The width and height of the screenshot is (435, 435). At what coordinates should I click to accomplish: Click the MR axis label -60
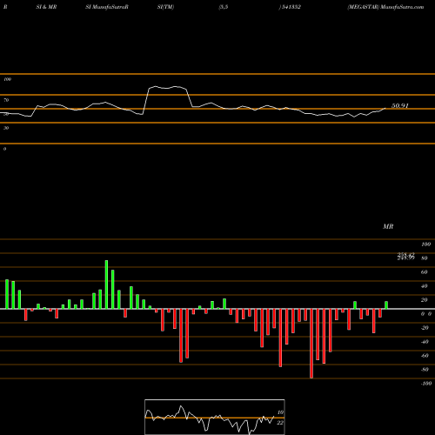click(425, 356)
